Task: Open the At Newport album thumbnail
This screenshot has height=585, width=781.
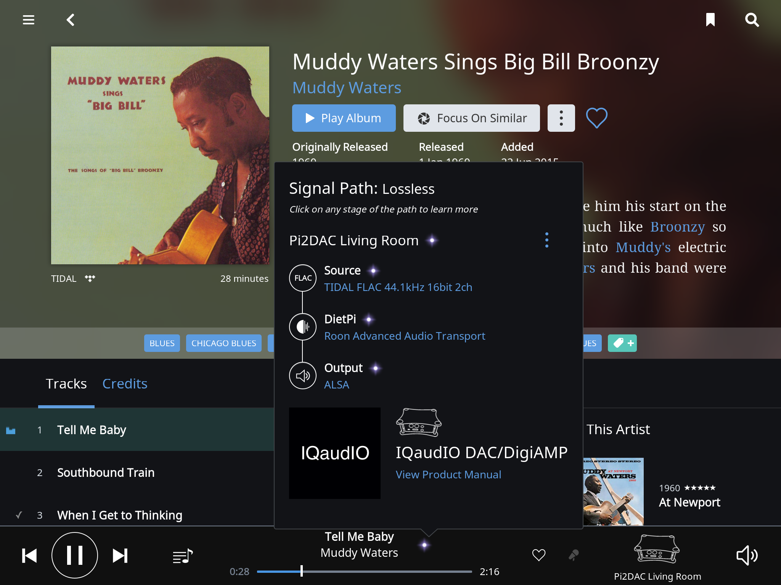Action: pyautogui.click(x=613, y=492)
